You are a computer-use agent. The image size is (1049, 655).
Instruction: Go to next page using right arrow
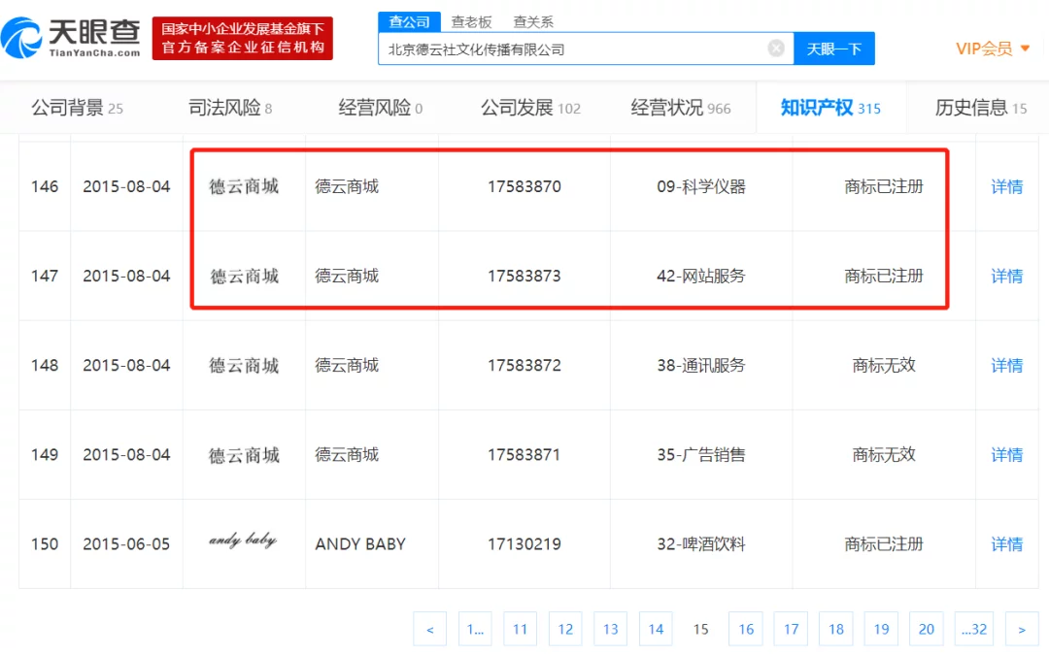1021,629
